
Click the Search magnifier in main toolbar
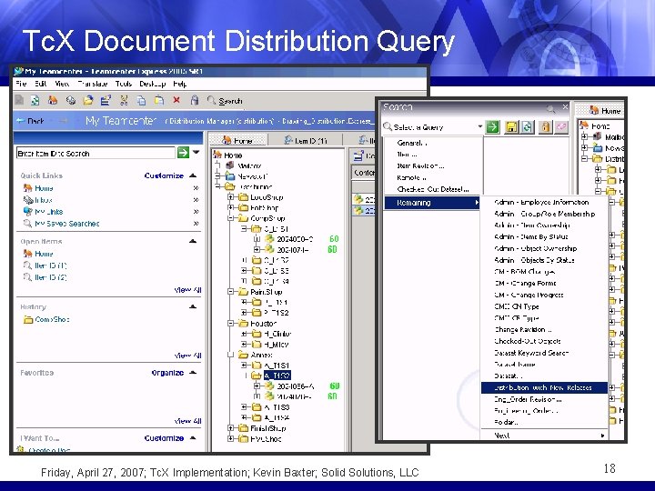pos(212,100)
